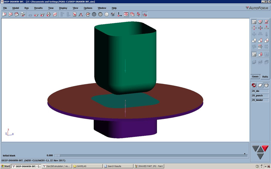
Task: Click the print icon in the toolbar
Action: point(23,14)
